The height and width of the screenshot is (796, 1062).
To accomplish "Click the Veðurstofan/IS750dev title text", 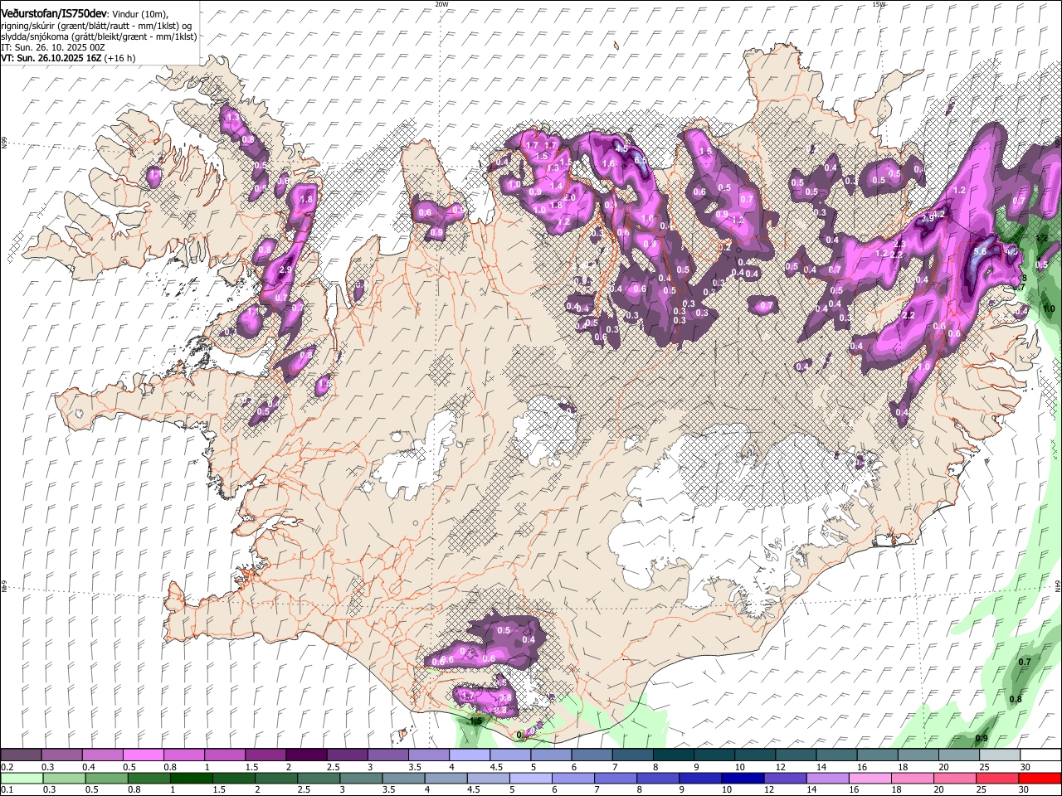I will coord(54,12).
